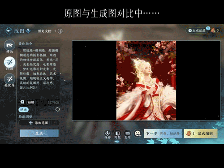Add preview count with plus icon
This screenshot has width=224, height=168.
(x=60, y=31)
